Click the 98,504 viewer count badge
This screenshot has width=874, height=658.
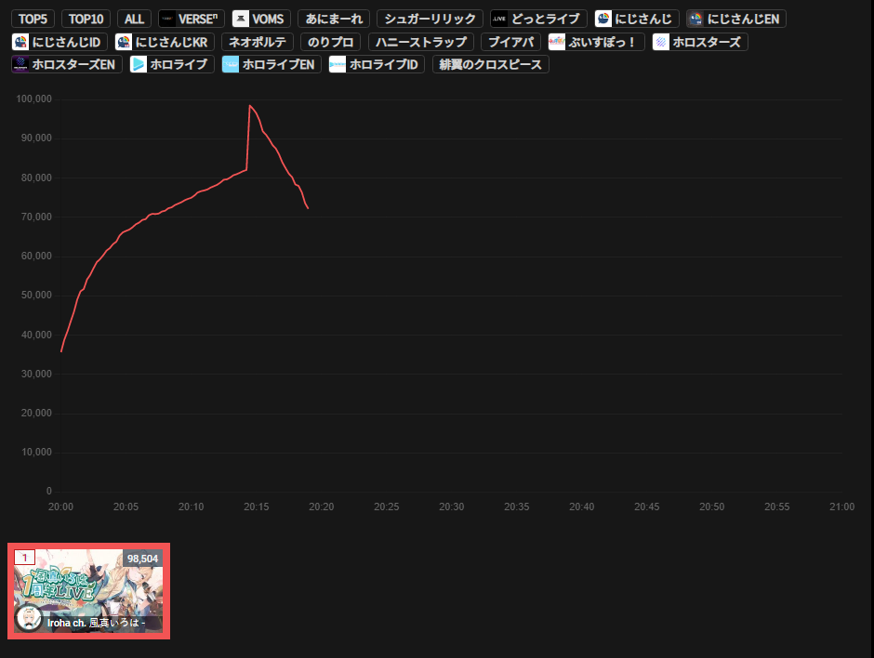pos(142,559)
